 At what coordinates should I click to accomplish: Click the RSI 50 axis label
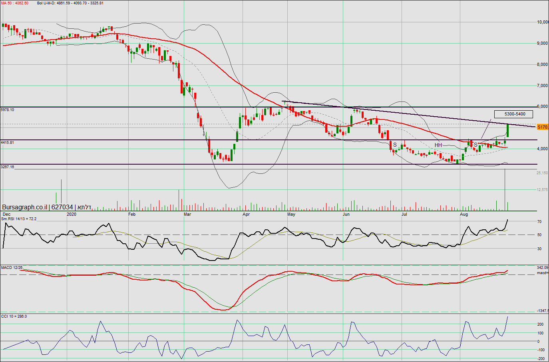pyautogui.click(x=539, y=235)
